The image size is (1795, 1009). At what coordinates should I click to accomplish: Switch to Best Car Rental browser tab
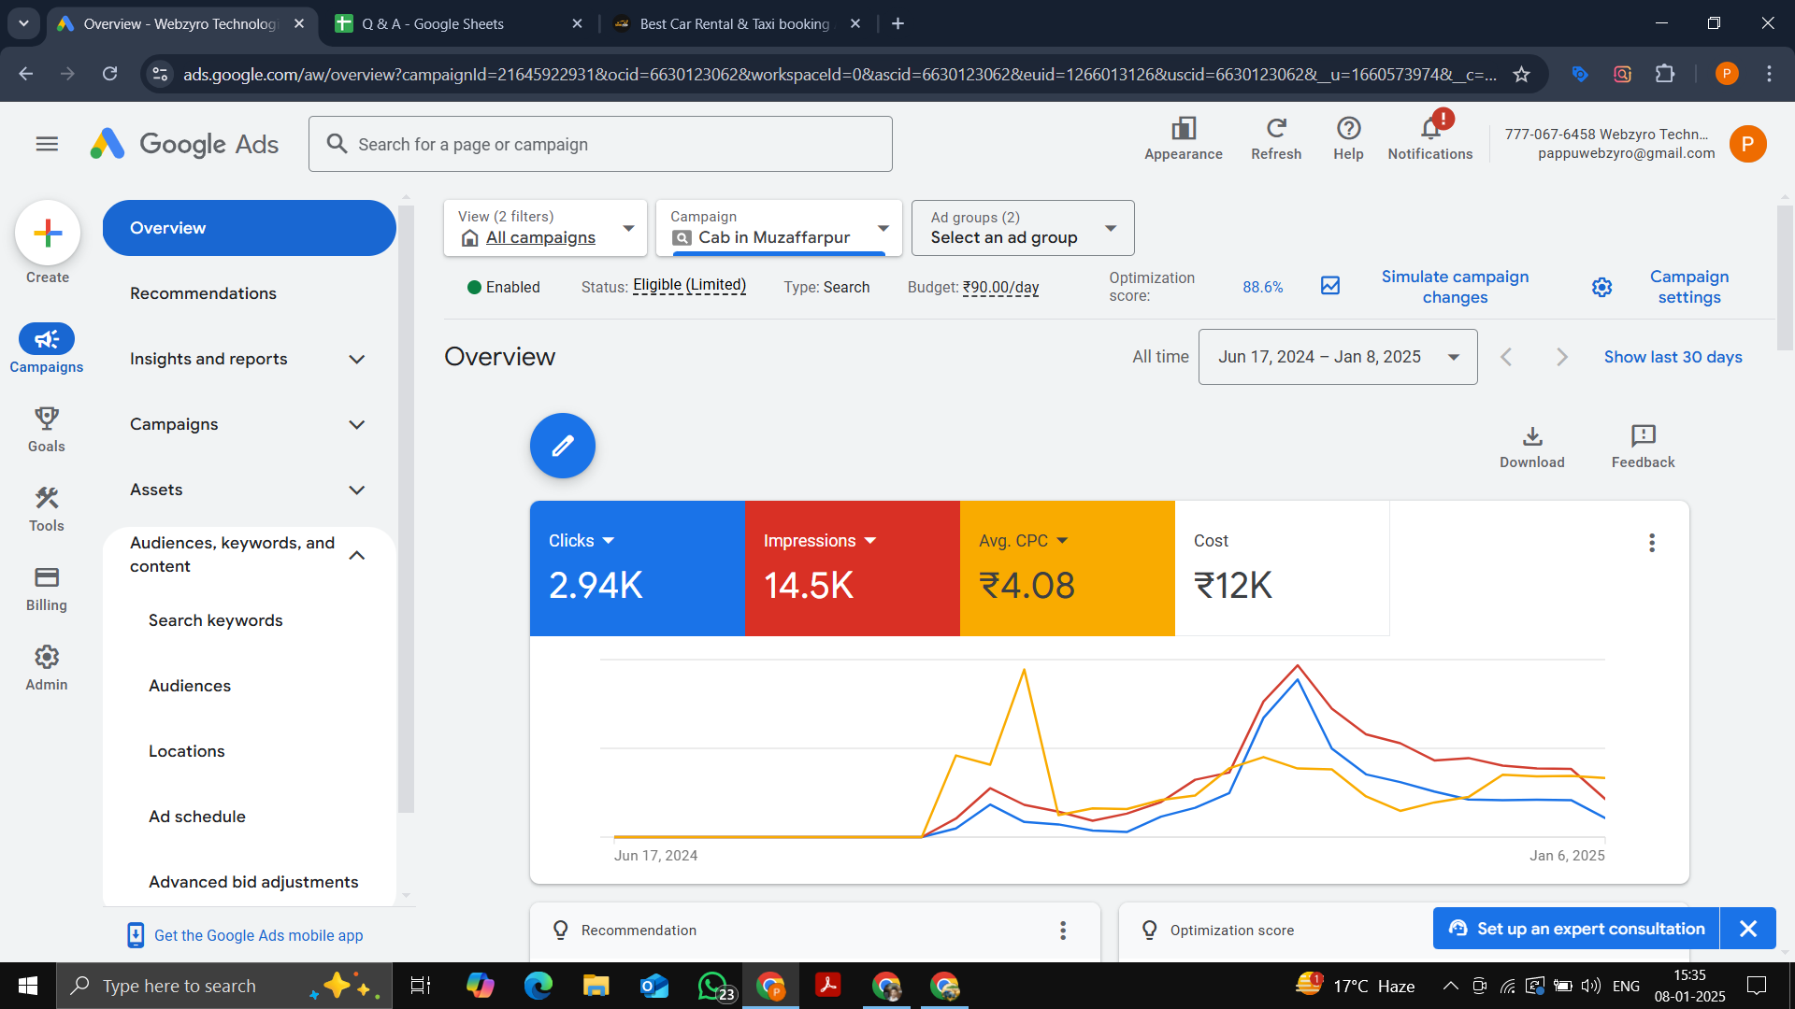[x=734, y=23]
